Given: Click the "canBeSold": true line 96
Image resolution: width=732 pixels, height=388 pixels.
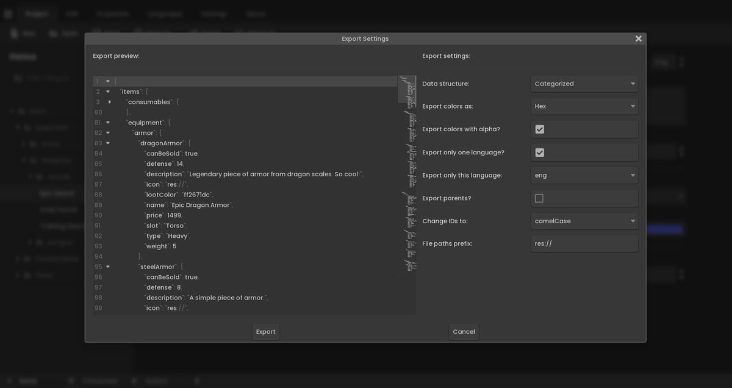Looking at the screenshot, I should coord(171,277).
